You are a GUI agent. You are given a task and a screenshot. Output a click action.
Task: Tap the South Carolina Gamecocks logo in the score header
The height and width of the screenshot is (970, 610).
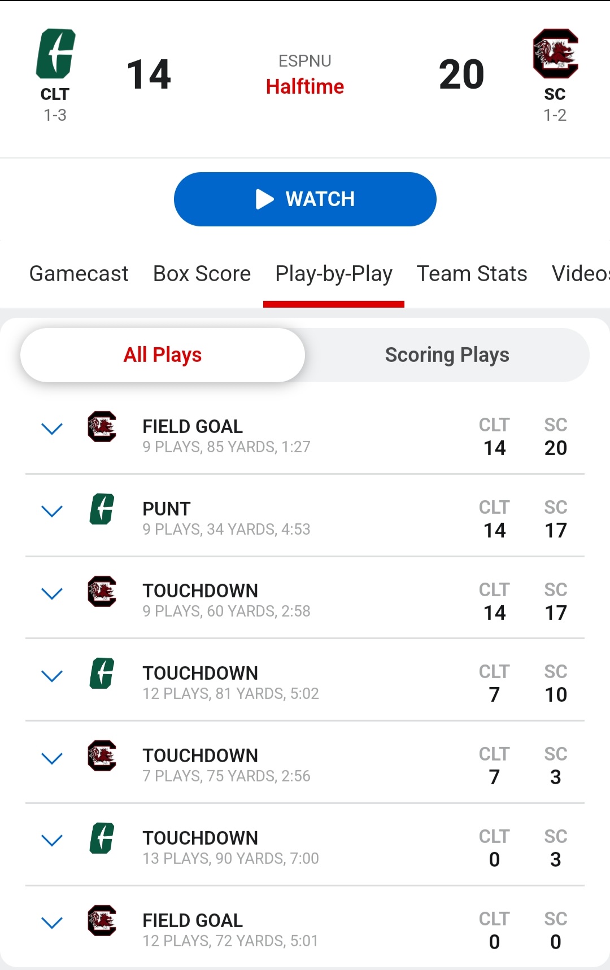[x=555, y=54]
